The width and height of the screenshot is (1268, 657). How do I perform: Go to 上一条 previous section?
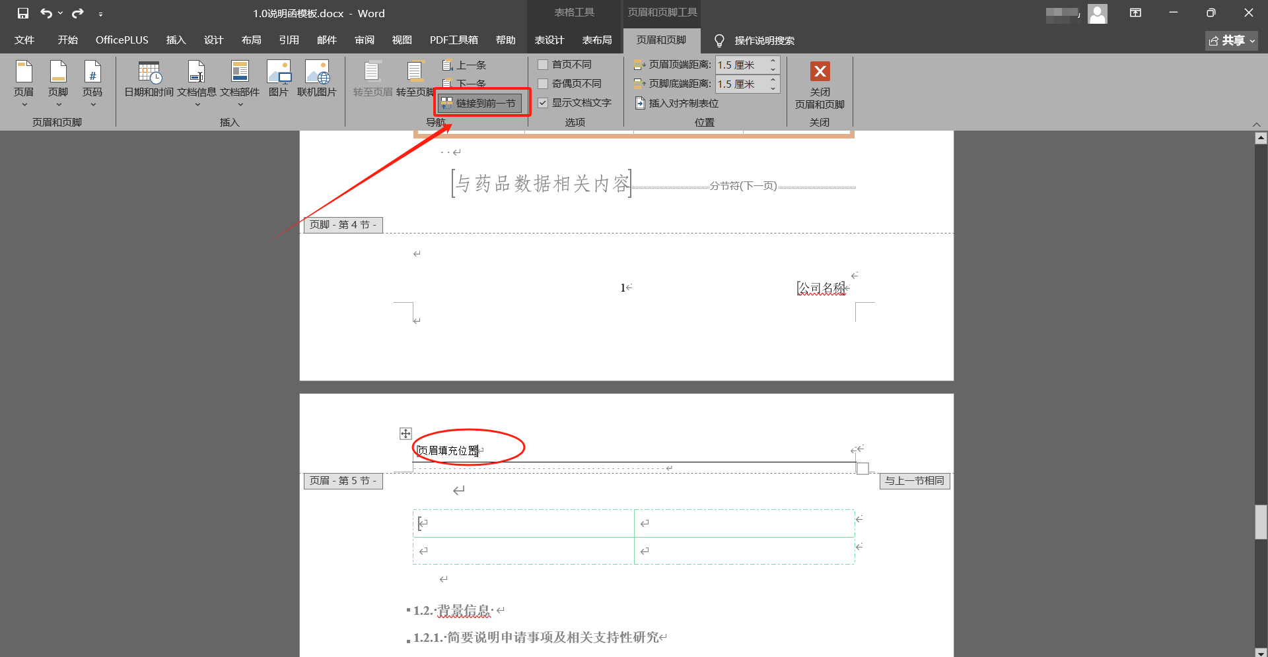click(x=464, y=65)
